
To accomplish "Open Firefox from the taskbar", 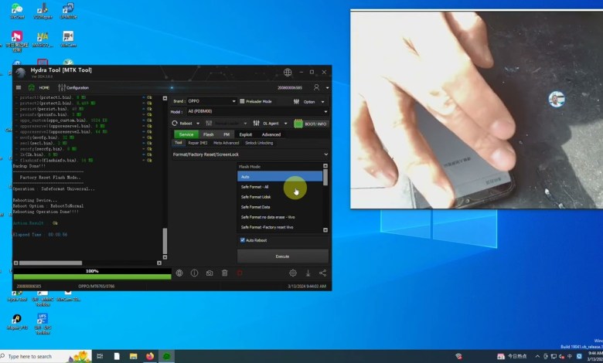I will click(150, 357).
